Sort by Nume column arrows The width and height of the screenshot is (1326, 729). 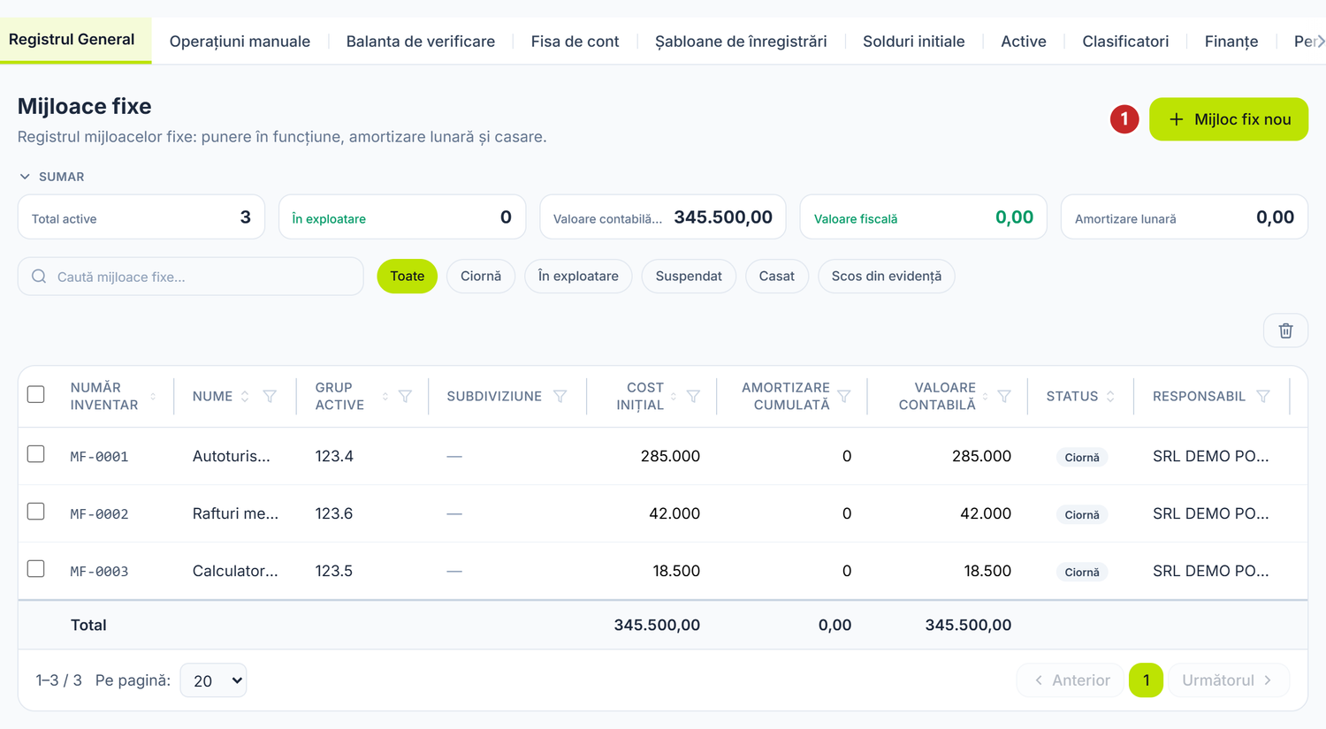coord(245,397)
